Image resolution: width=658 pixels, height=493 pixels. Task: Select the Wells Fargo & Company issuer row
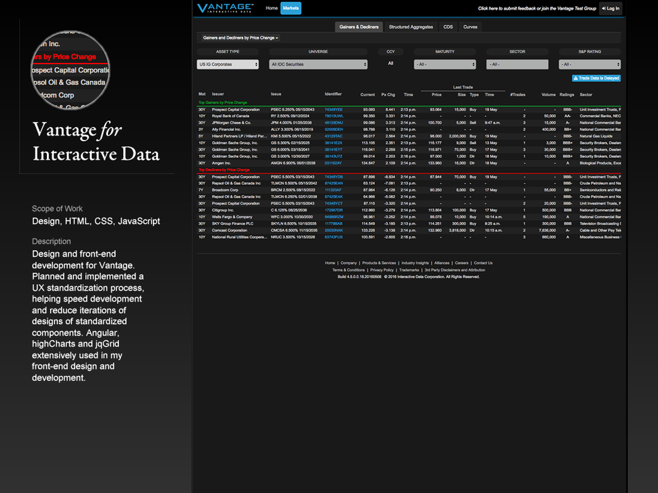click(409, 217)
